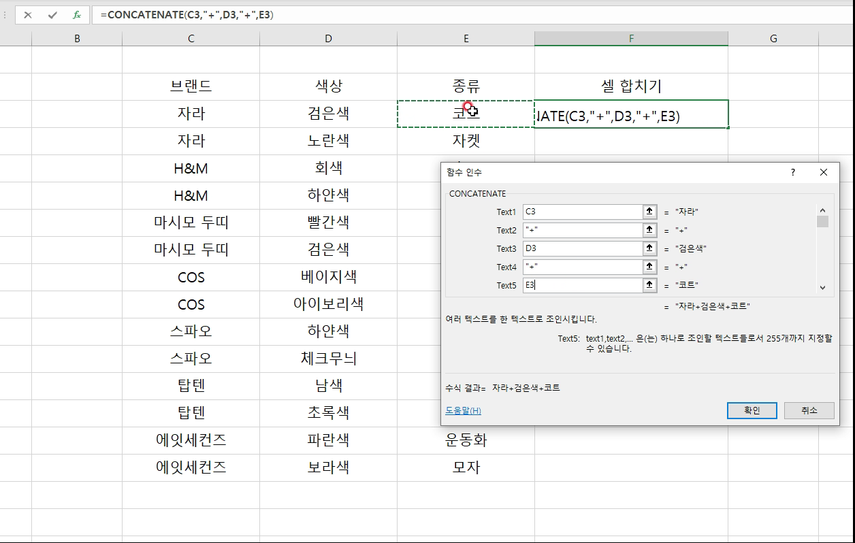855x543 pixels.
Task: Collapse dialog using Text3 range selector
Action: (650, 248)
